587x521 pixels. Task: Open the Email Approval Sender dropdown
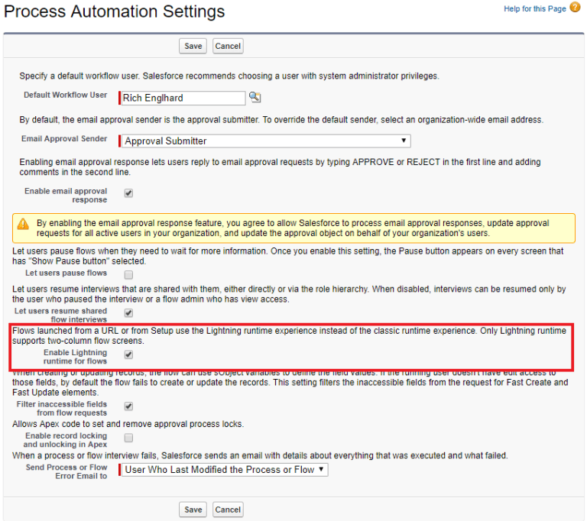point(266,141)
